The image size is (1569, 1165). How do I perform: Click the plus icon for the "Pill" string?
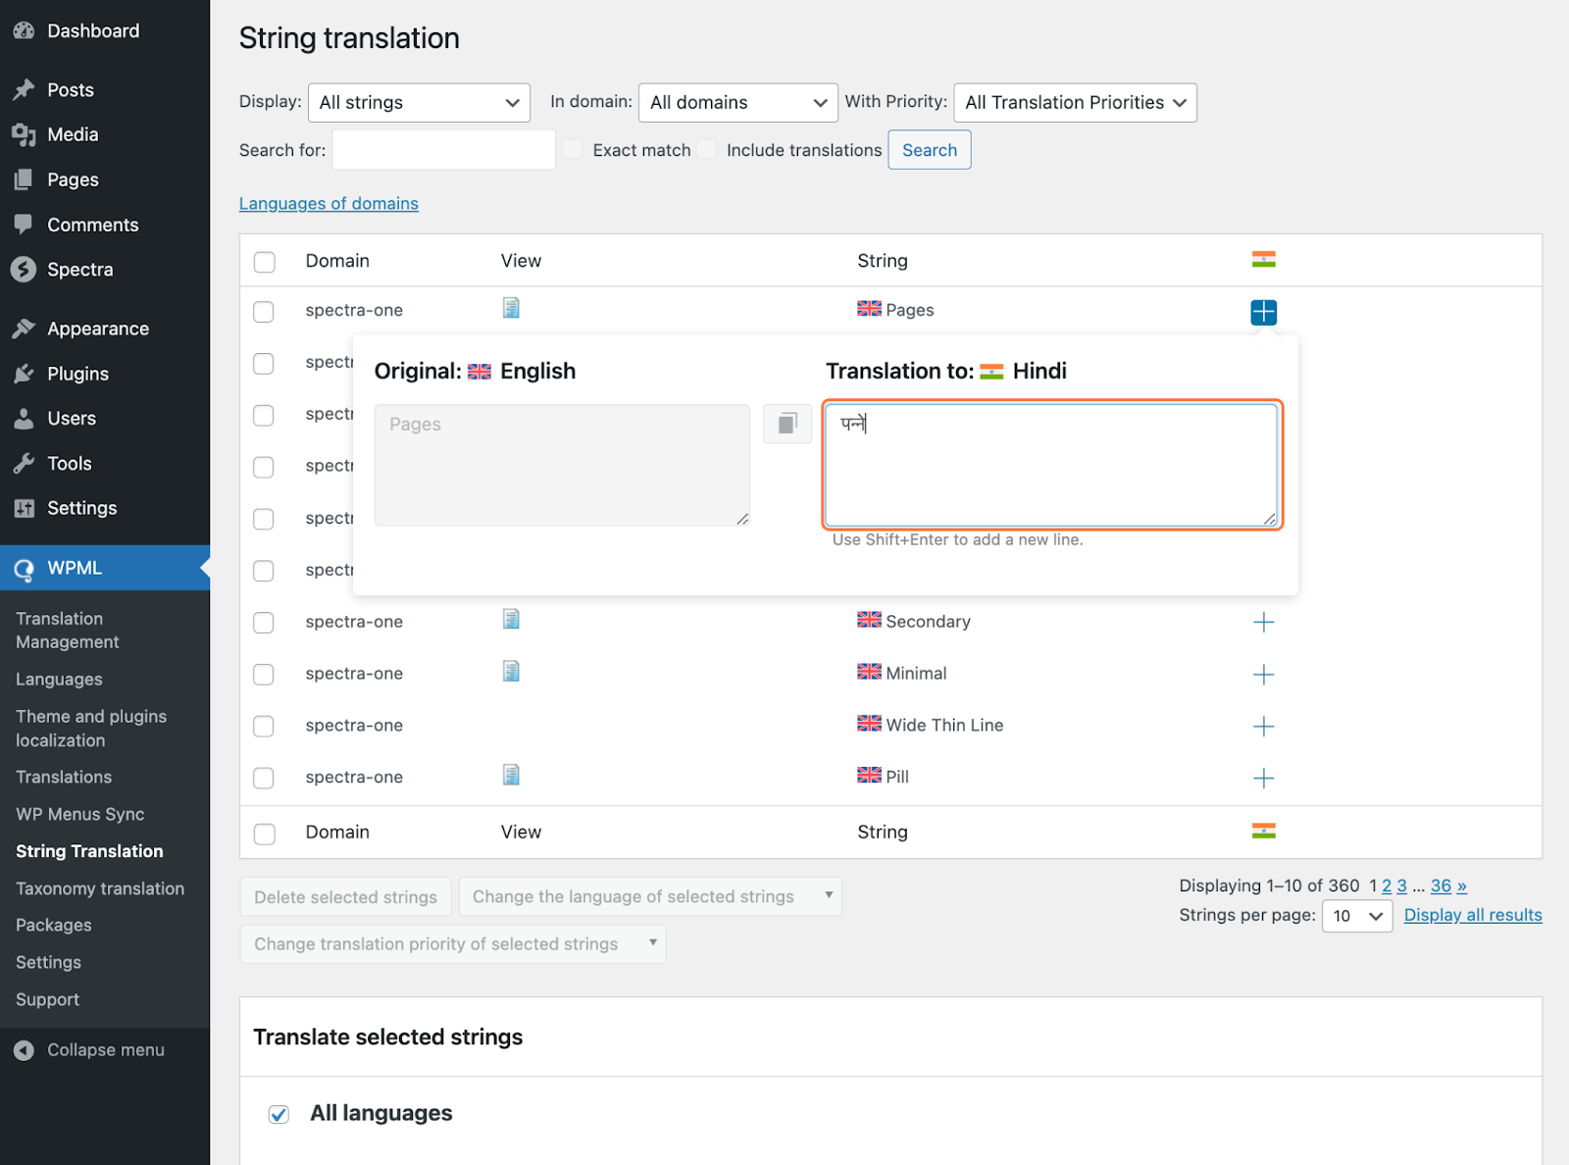coord(1264,778)
